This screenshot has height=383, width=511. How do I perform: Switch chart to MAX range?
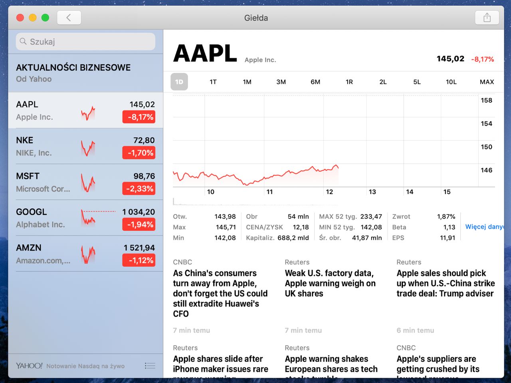pos(487,82)
